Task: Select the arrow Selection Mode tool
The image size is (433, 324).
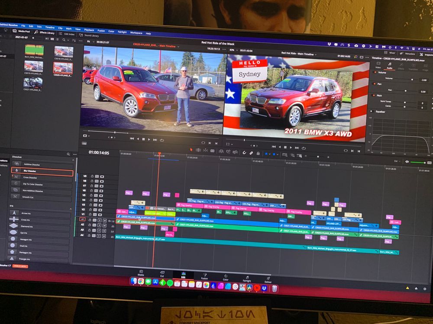Action: coord(191,149)
